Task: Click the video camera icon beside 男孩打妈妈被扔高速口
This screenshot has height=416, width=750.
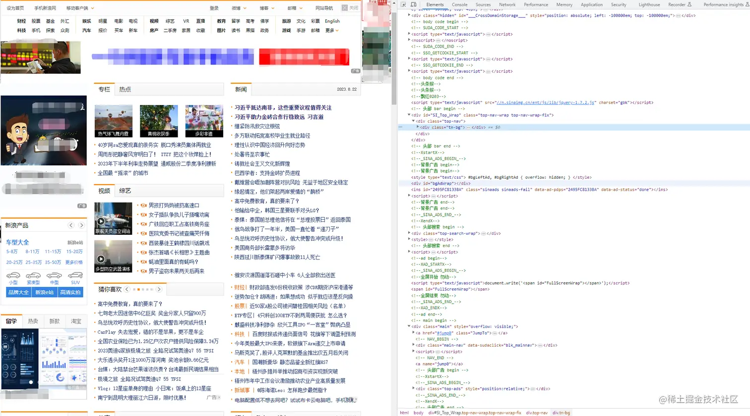Action: (x=143, y=206)
